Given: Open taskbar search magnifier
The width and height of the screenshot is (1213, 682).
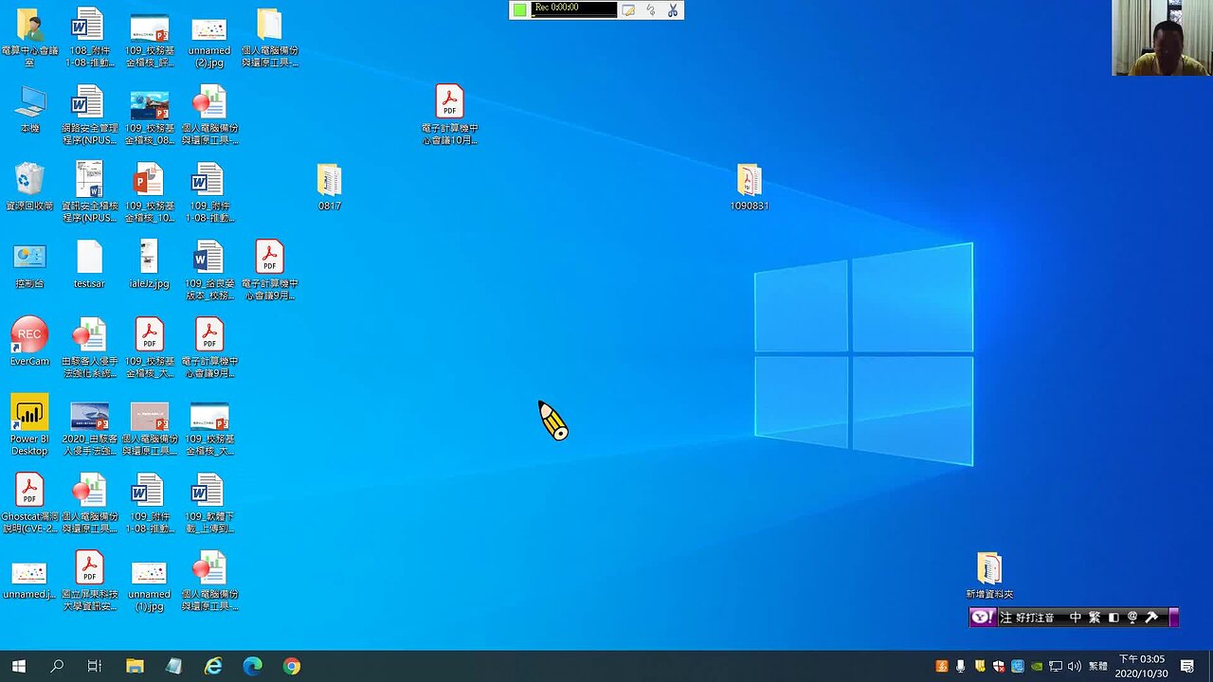Looking at the screenshot, I should click(x=57, y=666).
